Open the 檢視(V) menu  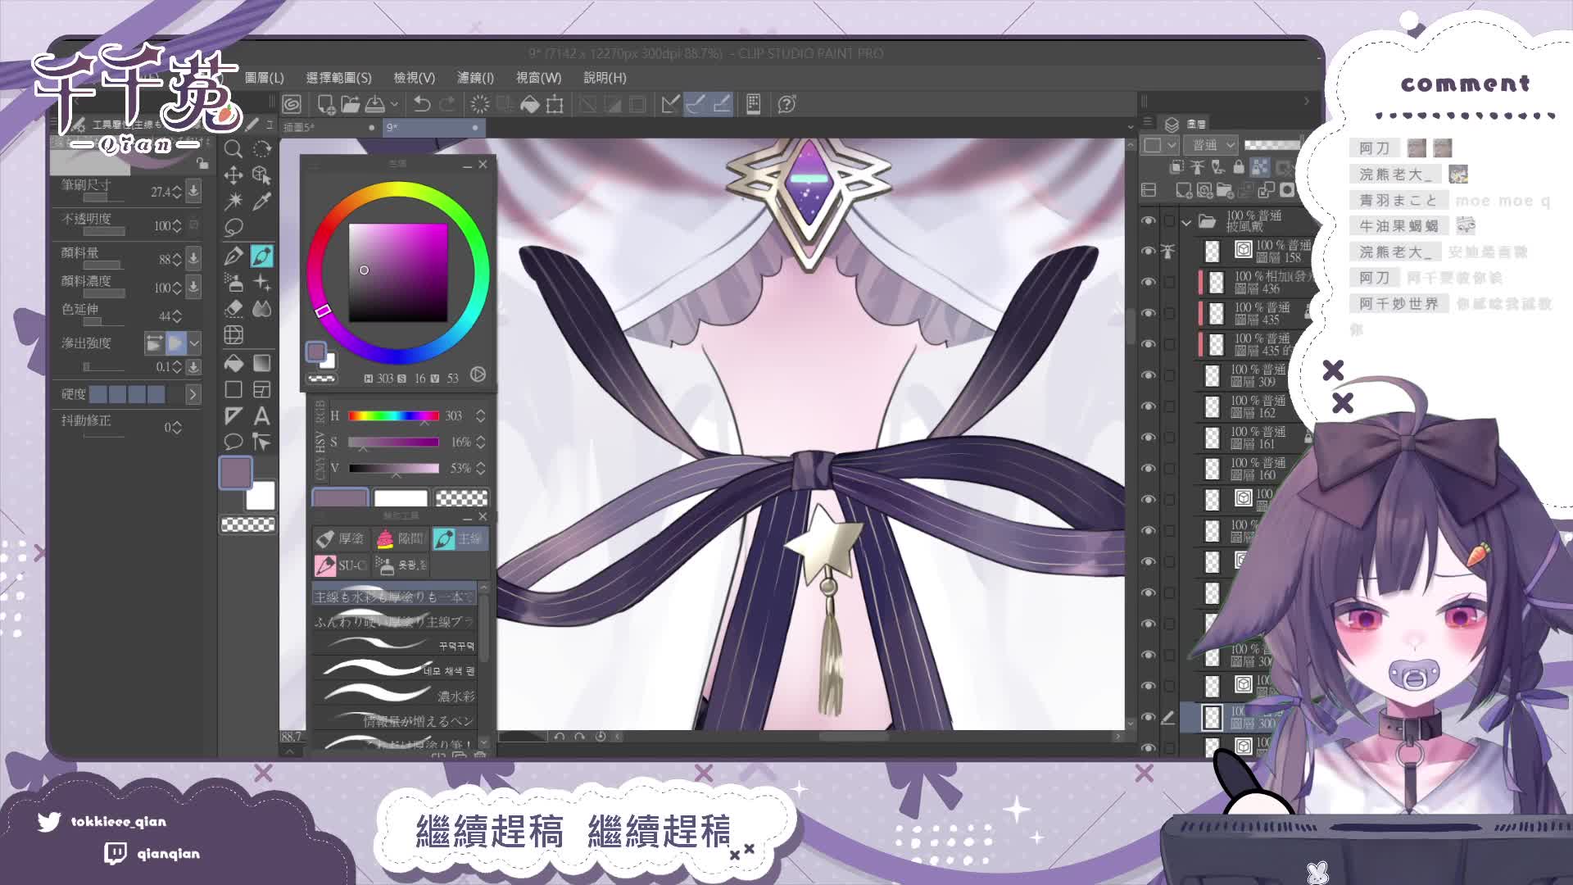(x=414, y=77)
